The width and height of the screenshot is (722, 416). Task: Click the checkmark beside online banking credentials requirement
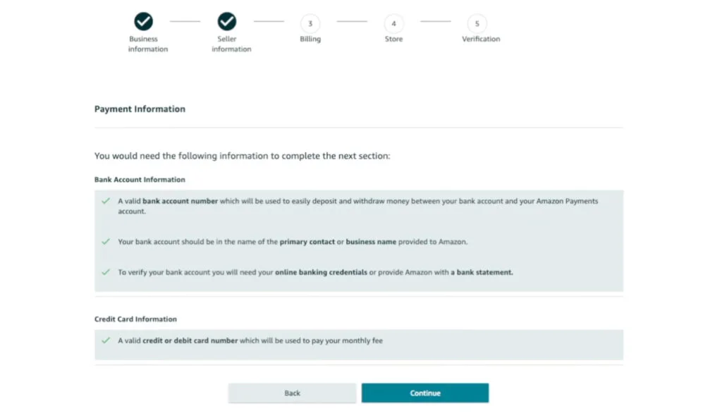[107, 272]
